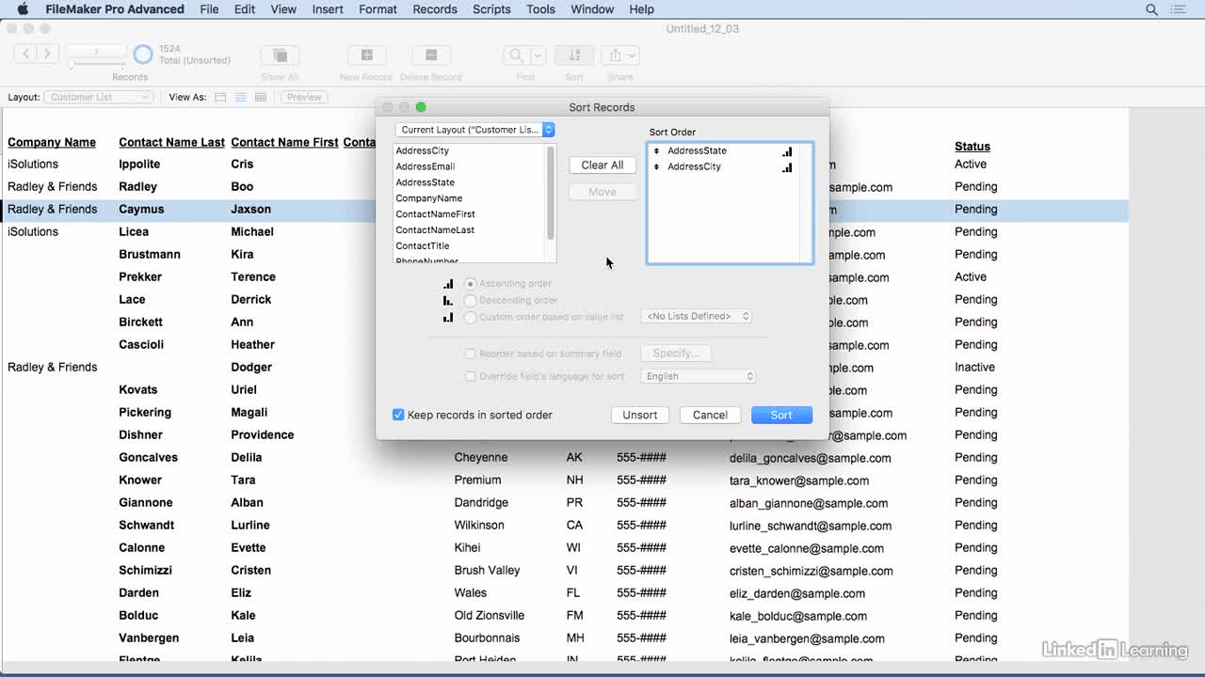Click the Unsort button
1205x677 pixels.
point(640,415)
